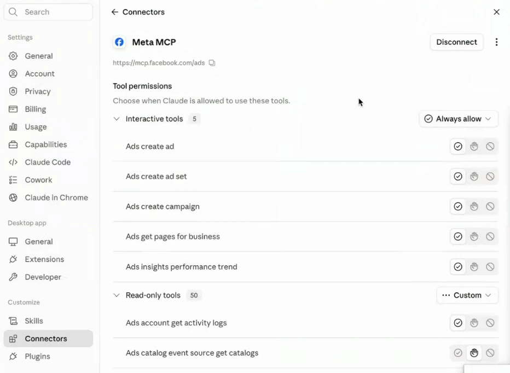The height and width of the screenshot is (373, 510).
Task: Click the Ads create campaign label
Action: pyautogui.click(x=163, y=207)
